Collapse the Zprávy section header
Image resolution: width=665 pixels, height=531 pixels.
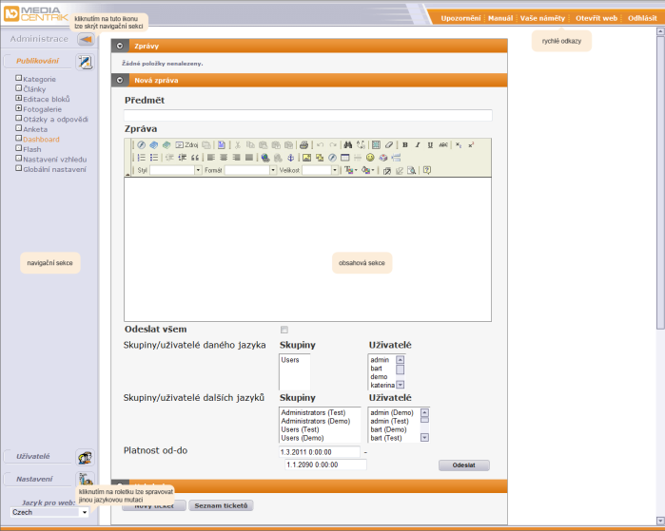(120, 46)
